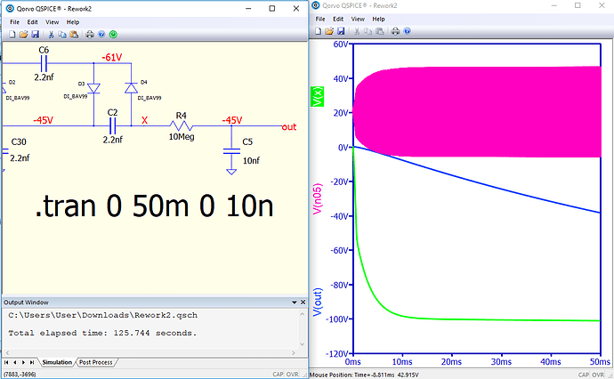Click the green Run simulation icon

click(113, 34)
